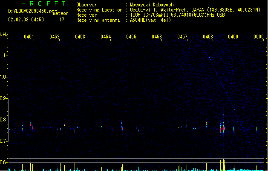
Task: Select the antenna value A504HB(yagi 4el)
Action: (150, 20)
